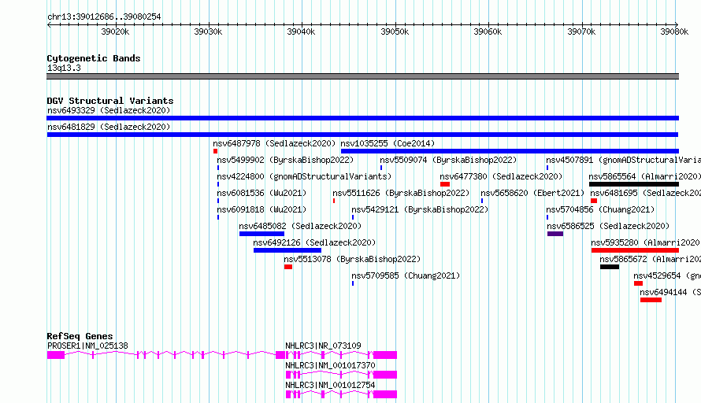Open nsv6485082 (Sedlazeck2020) label
Image resolution: width=701 pixels, height=403 pixels.
300,226
